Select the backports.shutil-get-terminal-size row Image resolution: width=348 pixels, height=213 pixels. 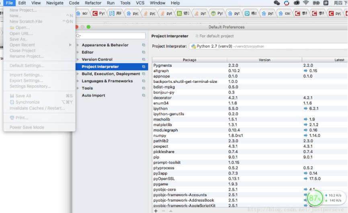point(250,82)
